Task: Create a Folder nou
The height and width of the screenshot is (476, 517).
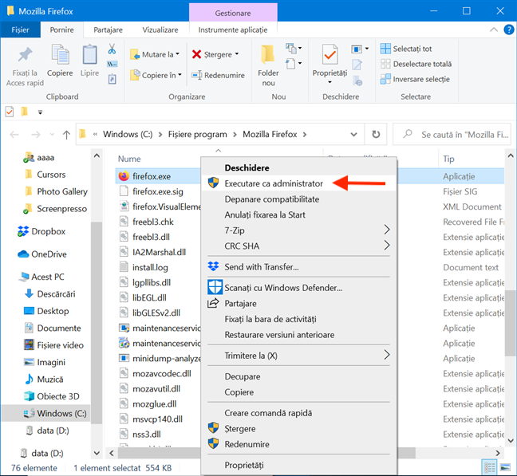Action: [x=268, y=66]
